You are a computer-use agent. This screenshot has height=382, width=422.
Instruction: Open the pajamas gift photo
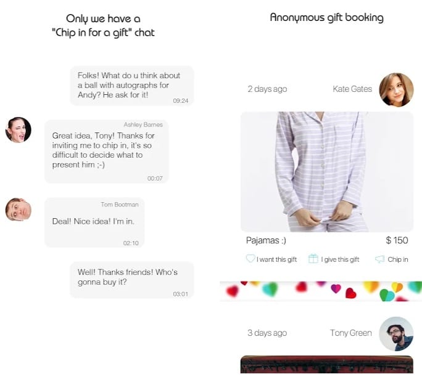click(x=327, y=172)
